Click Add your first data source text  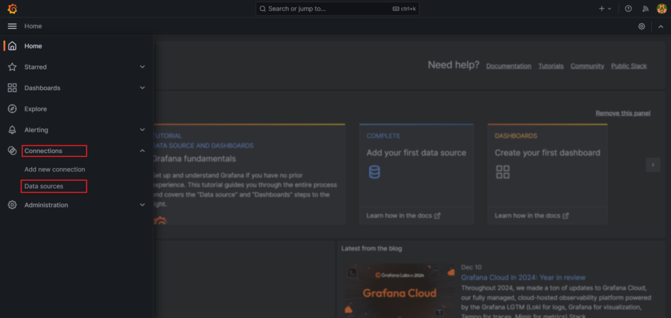416,152
